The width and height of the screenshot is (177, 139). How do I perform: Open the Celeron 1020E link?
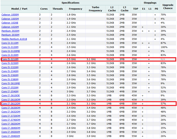[x=10, y=23]
